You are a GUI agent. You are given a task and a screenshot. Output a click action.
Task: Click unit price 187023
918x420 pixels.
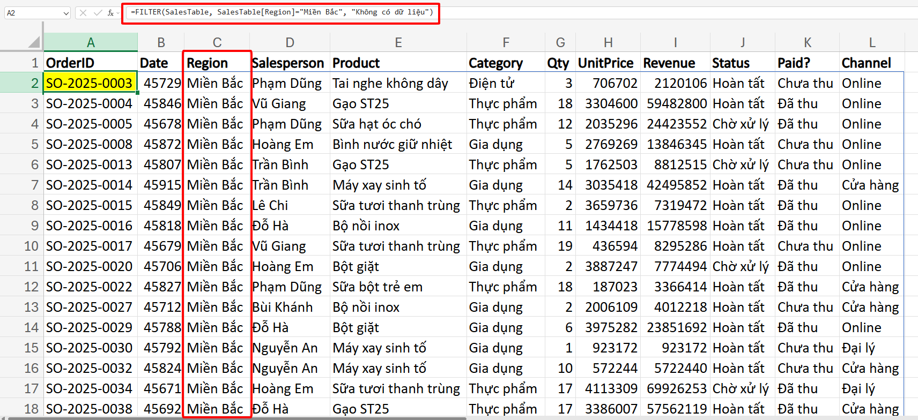coord(608,287)
